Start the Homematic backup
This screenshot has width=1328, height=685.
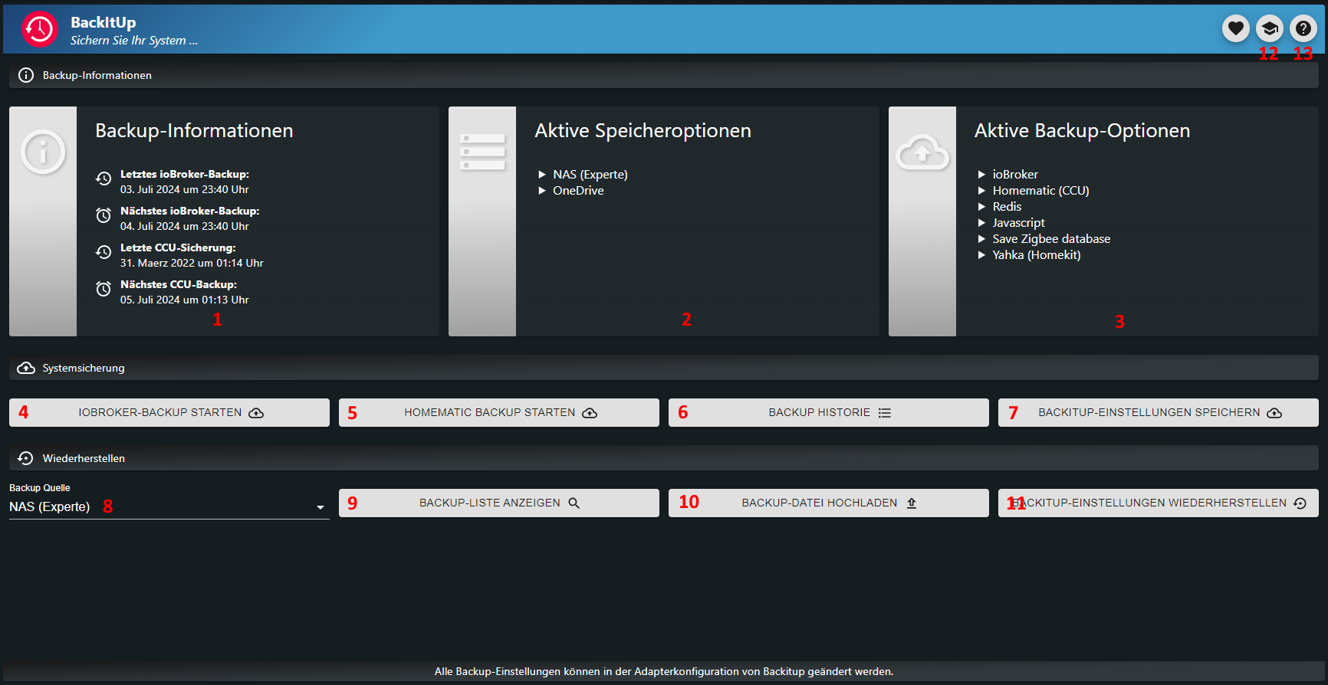pos(499,412)
